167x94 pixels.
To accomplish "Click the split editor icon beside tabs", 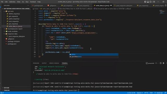I will 166,5.
